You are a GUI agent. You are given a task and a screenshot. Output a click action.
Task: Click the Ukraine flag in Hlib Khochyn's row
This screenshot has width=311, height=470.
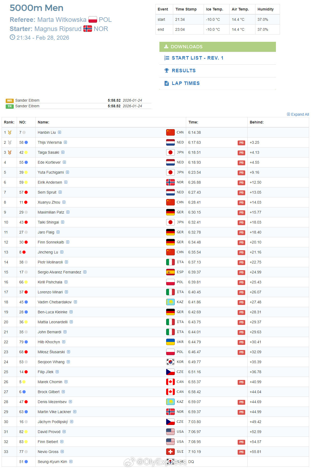[170, 342]
